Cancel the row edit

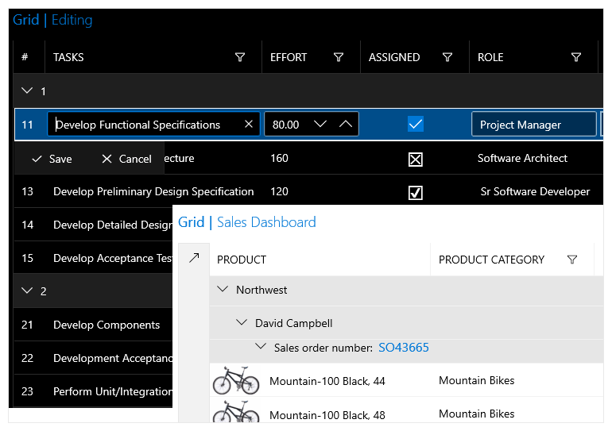pyautogui.click(x=126, y=159)
